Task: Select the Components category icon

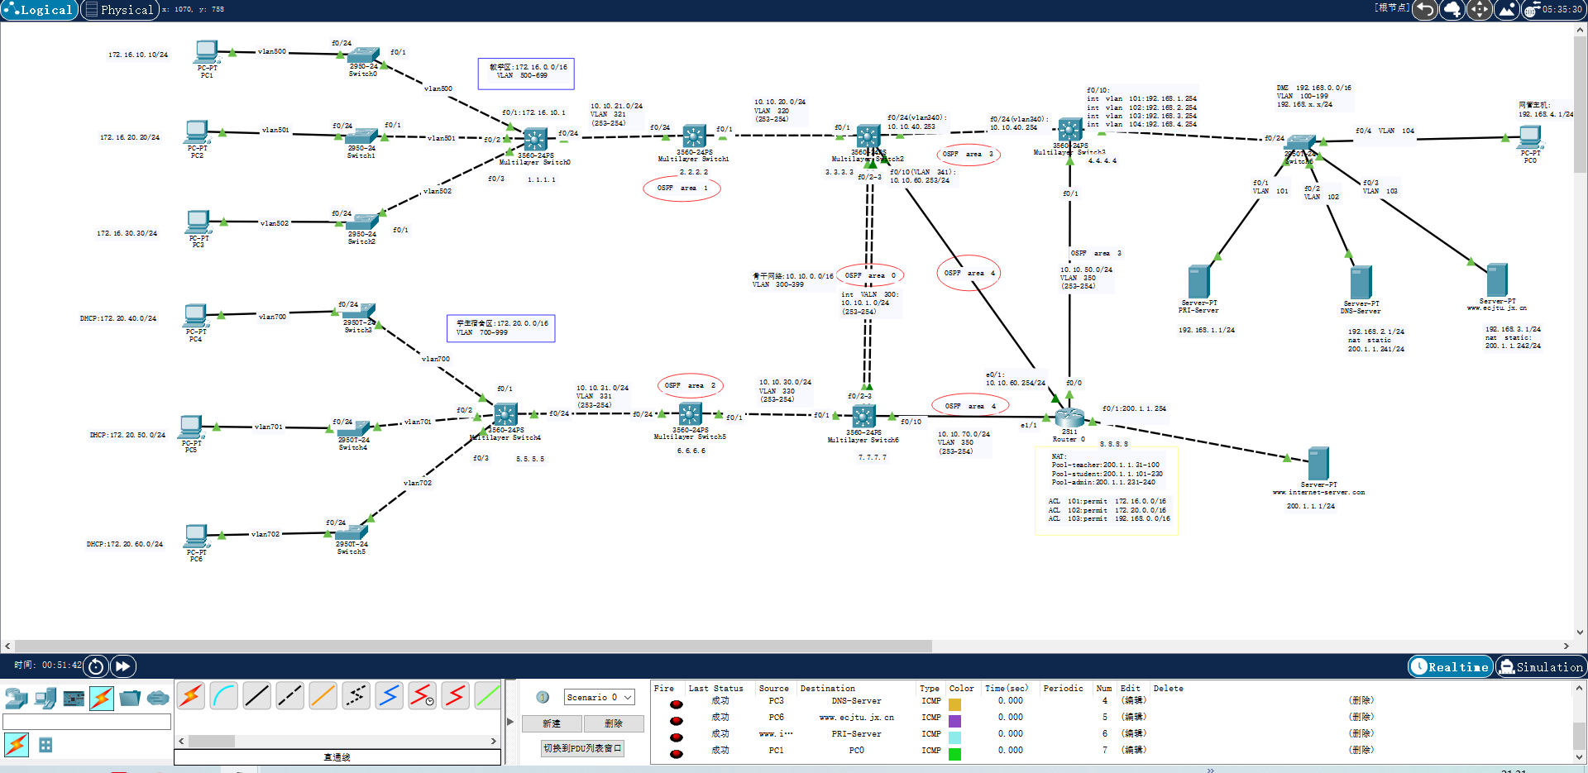Action: [x=74, y=699]
